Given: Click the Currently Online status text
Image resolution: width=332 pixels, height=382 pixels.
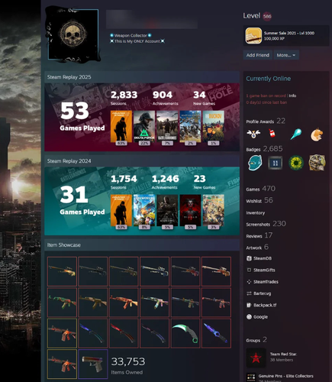Looking at the screenshot, I should [268, 79].
